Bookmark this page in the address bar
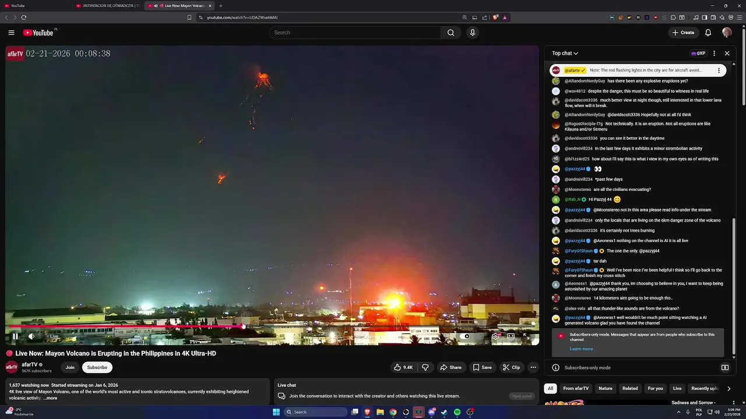Image resolution: width=746 pixels, height=419 pixels. pos(189,17)
